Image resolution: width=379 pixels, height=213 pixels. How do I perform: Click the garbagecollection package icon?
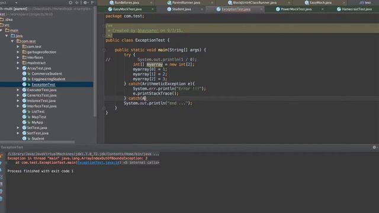(x=24, y=52)
